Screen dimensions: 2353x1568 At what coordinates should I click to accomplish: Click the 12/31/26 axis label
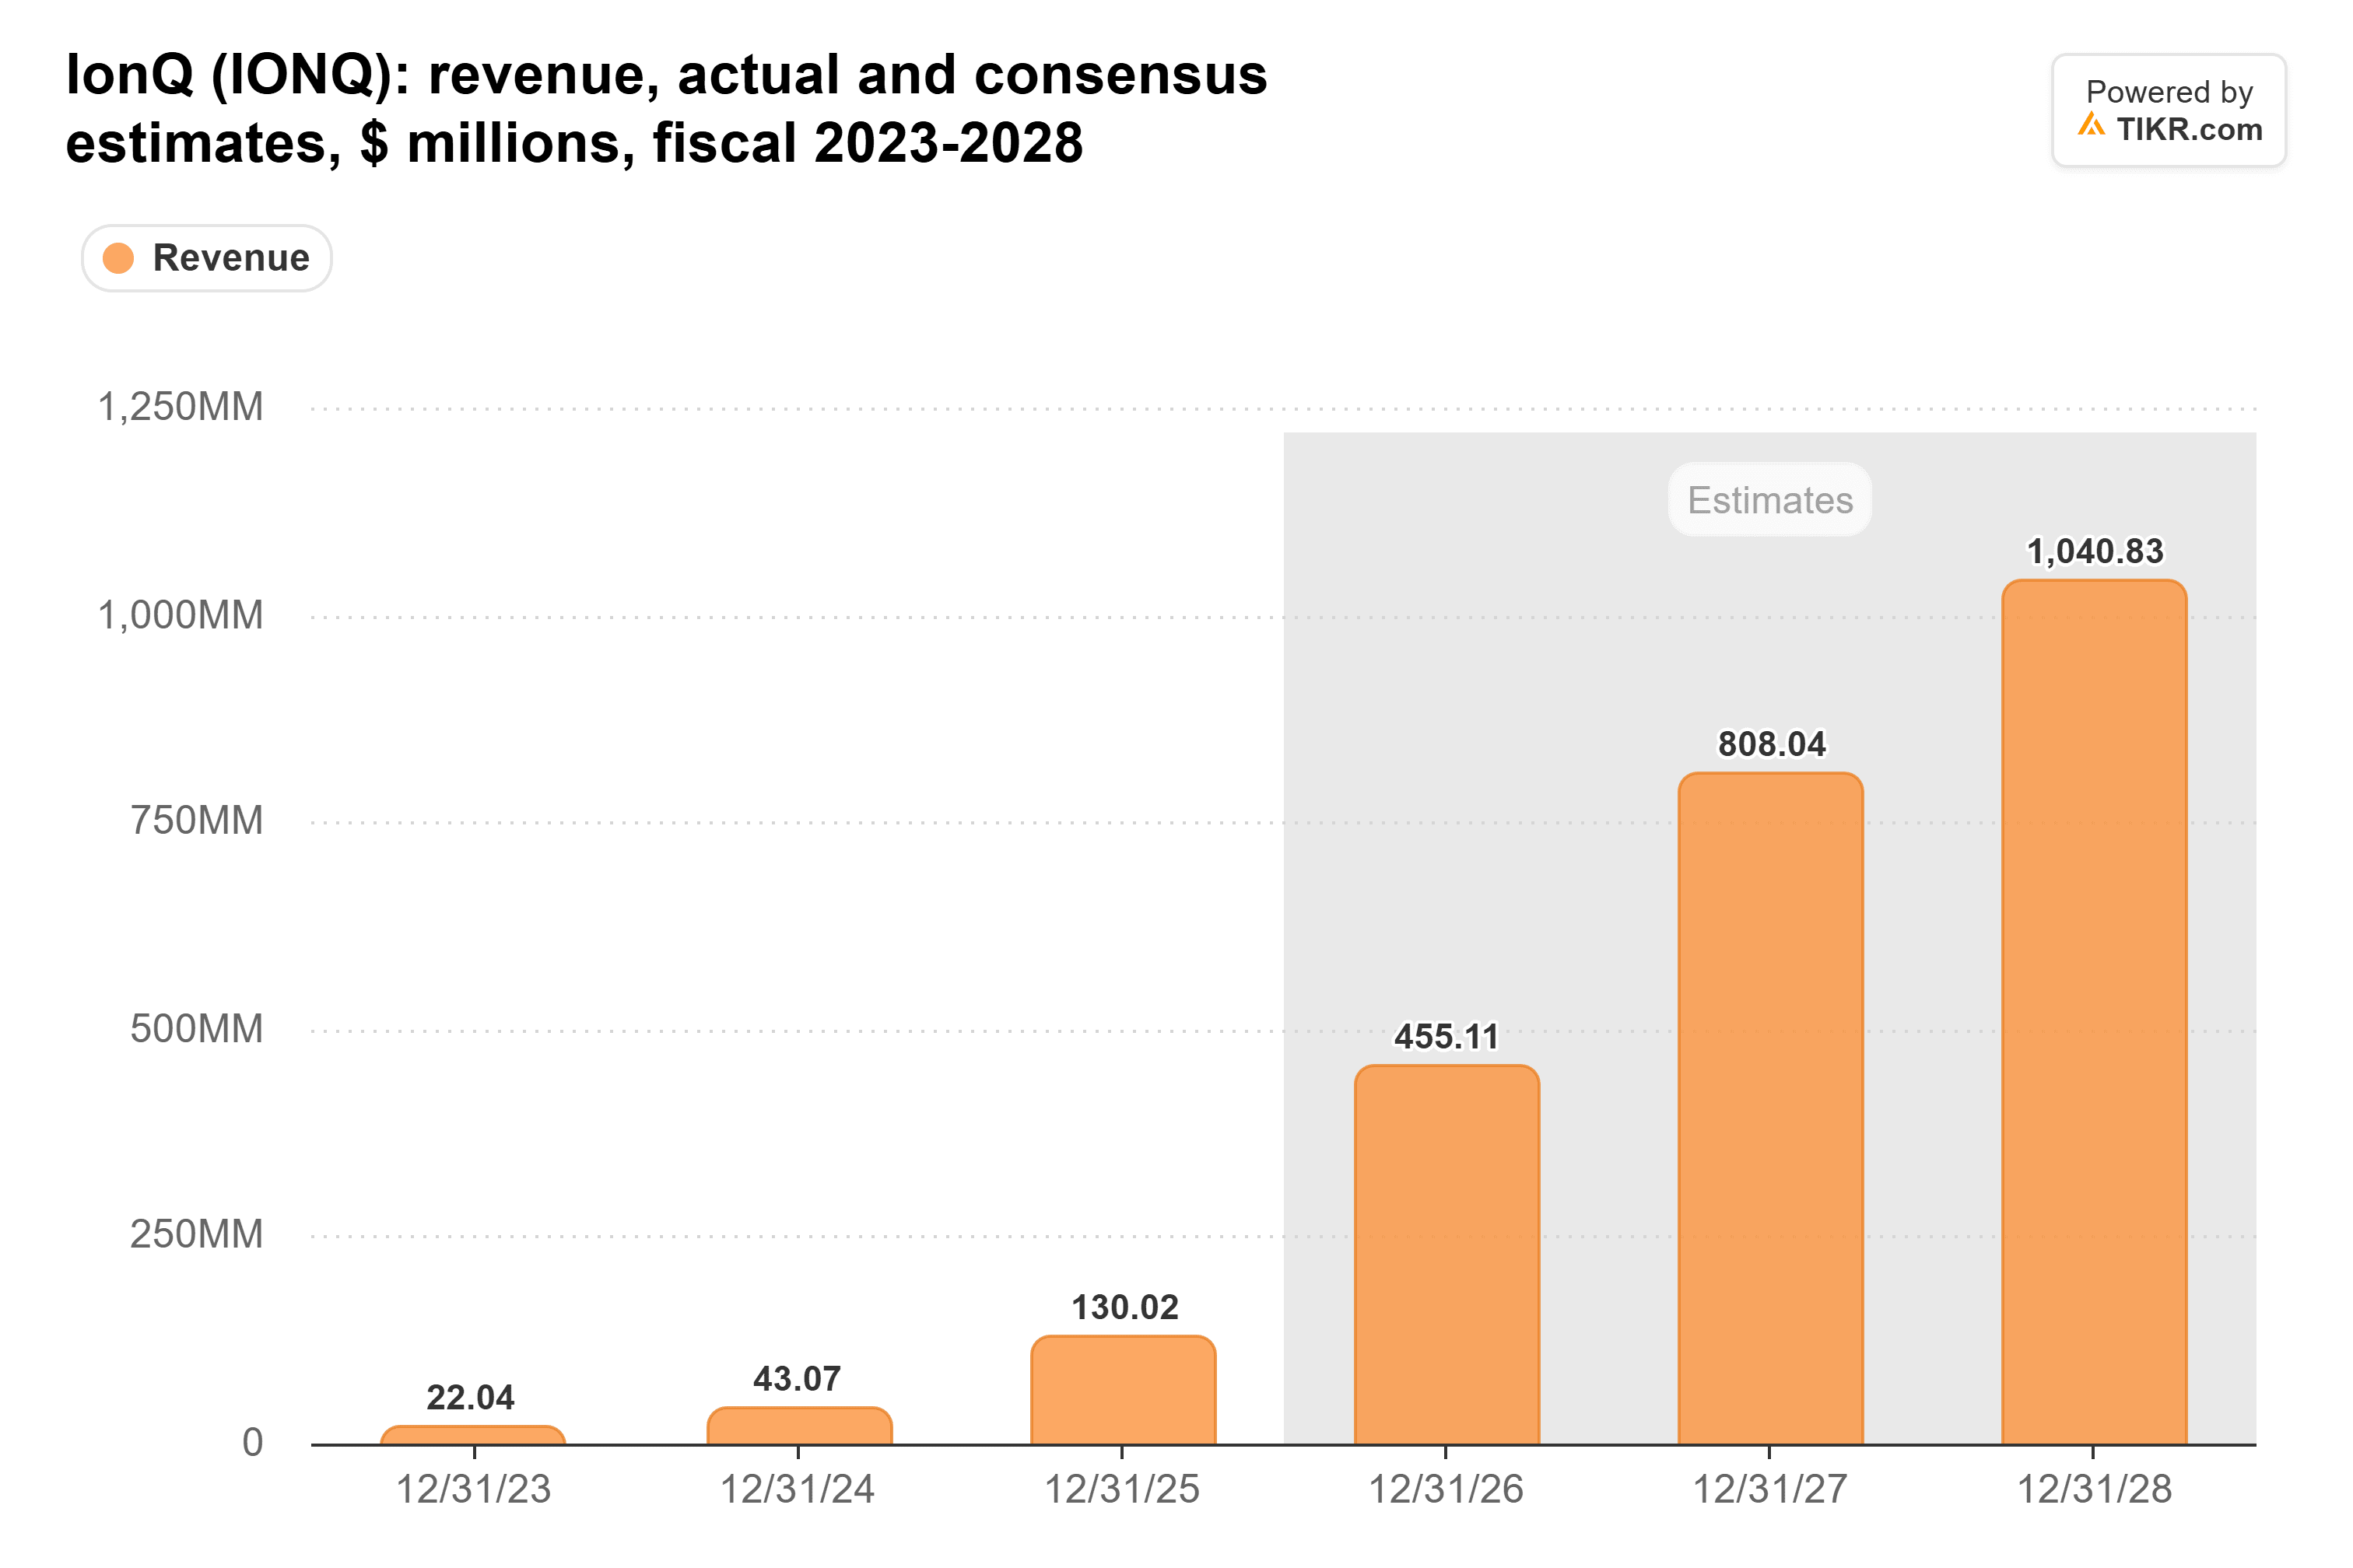coord(1446,1490)
